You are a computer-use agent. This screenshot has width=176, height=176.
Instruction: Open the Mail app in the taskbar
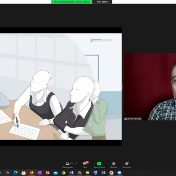[55, 173]
